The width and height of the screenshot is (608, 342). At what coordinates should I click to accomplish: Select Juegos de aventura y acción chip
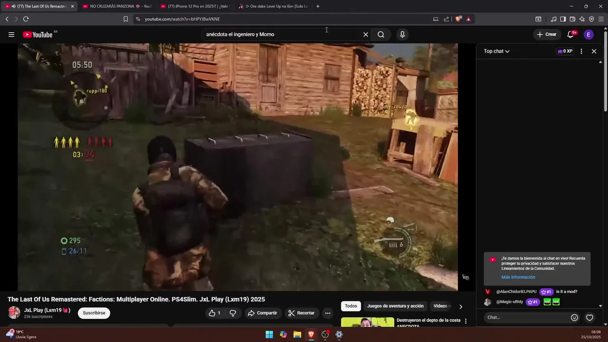(x=395, y=306)
